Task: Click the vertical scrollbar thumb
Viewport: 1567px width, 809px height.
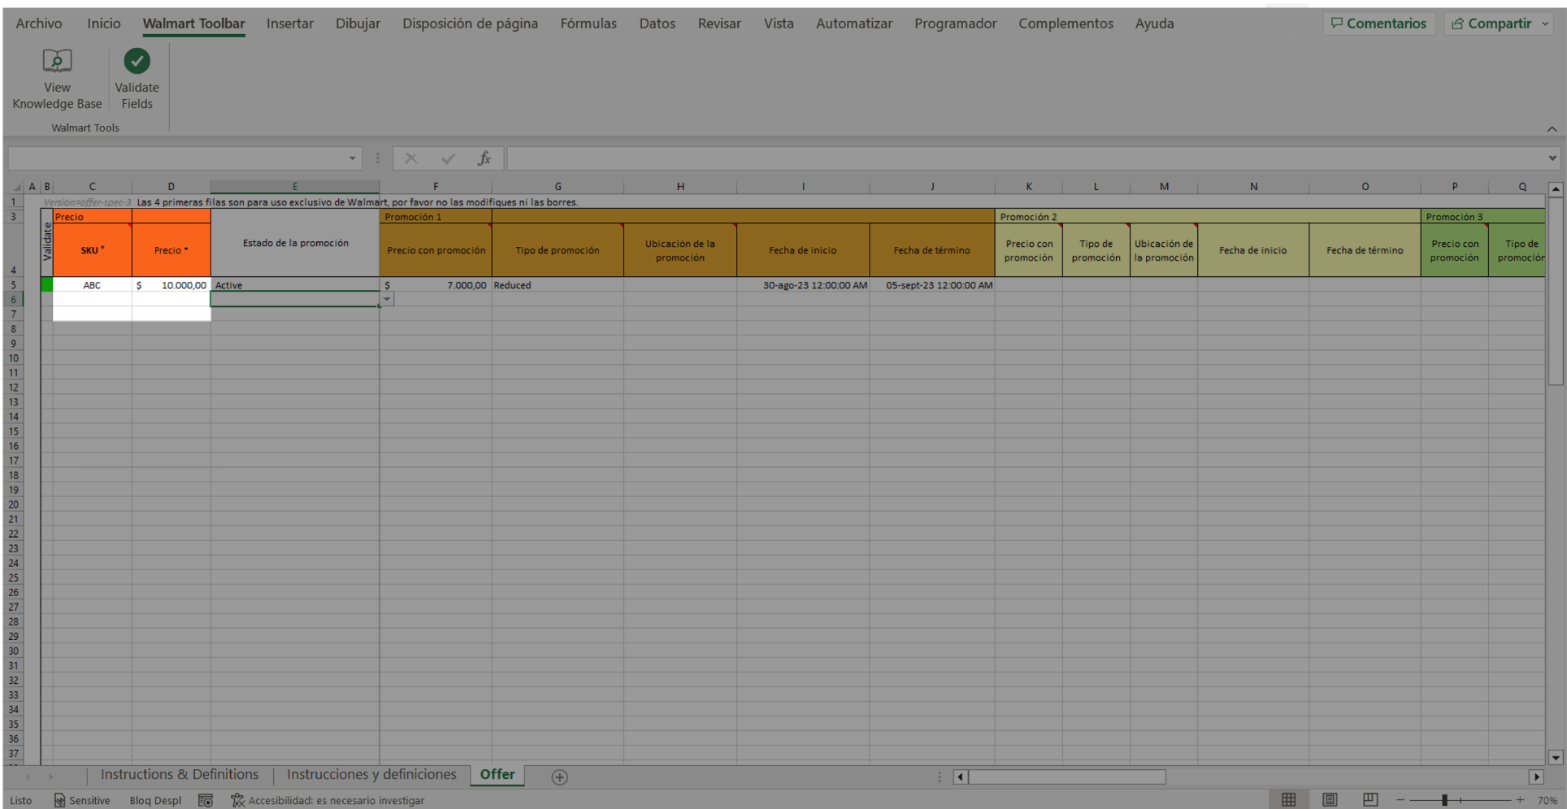Action: (1556, 292)
